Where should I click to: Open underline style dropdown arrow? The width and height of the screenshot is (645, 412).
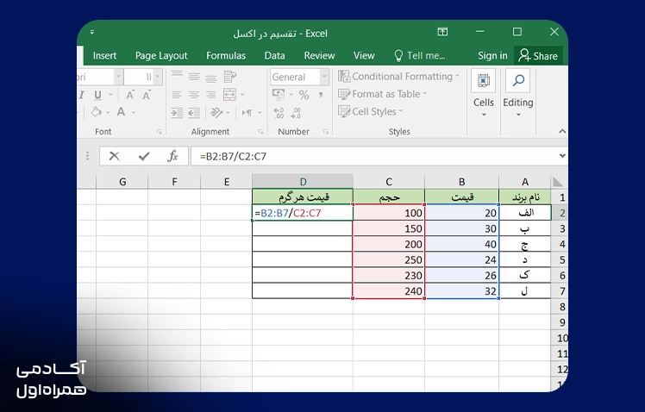(110, 95)
